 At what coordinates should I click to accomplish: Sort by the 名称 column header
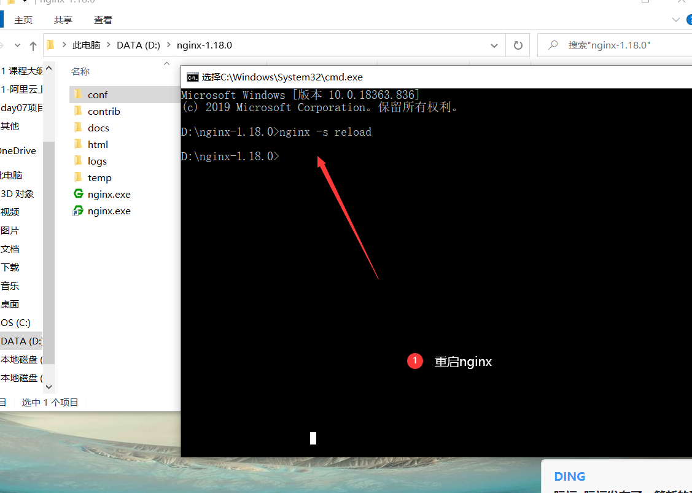click(x=80, y=71)
